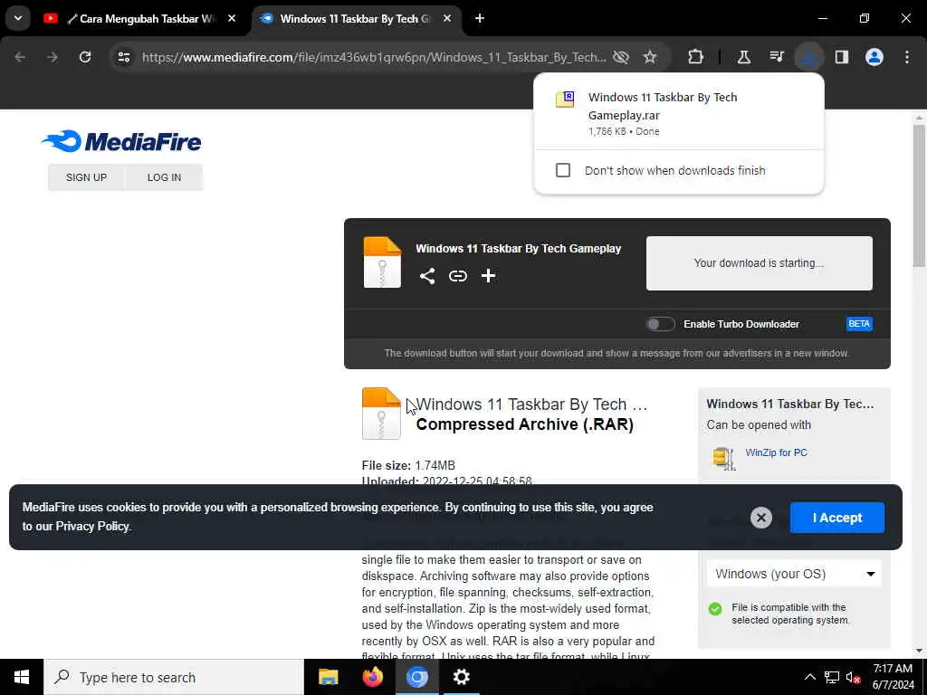The image size is (927, 695).
Task: Click the MediaFire logo
Action: (121, 141)
